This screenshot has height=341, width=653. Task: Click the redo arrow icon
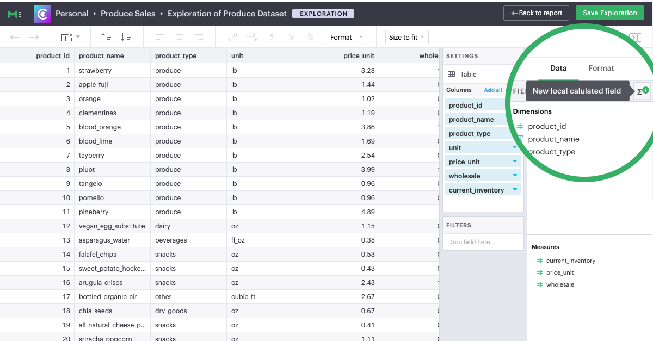tap(34, 37)
